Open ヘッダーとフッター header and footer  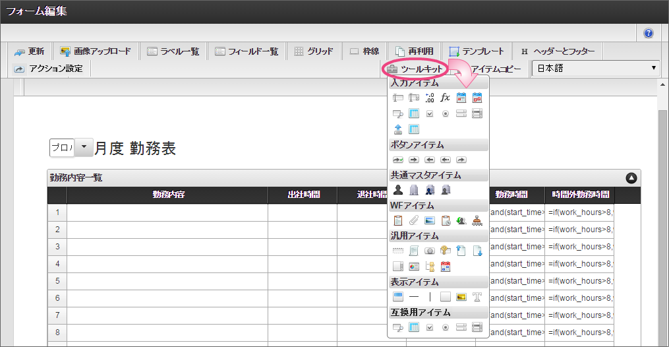(558, 51)
